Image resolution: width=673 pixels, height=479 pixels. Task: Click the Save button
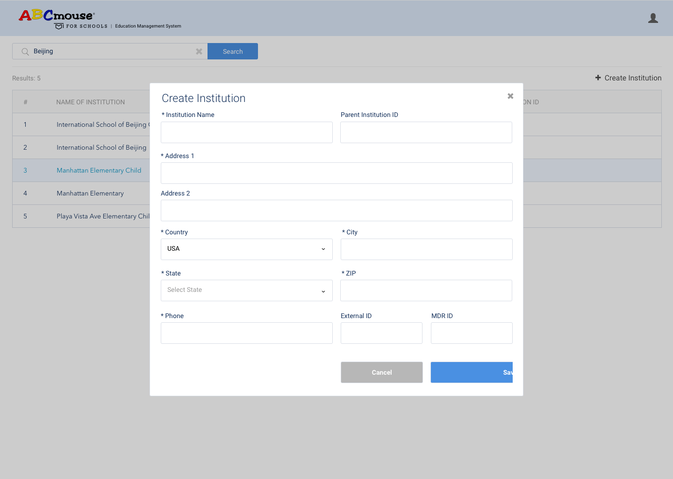coord(472,372)
